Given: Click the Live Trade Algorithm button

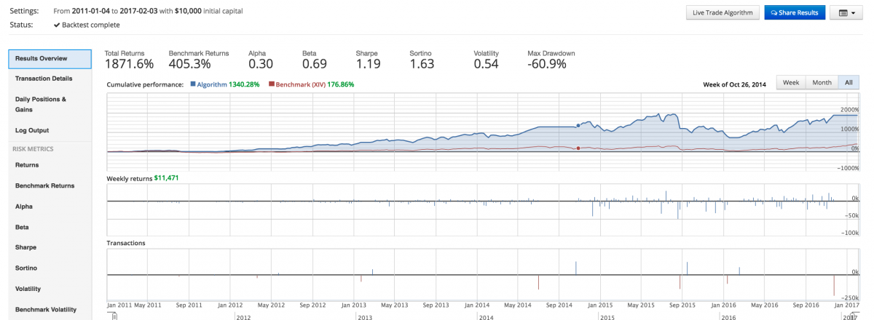Looking at the screenshot, I should tap(723, 12).
